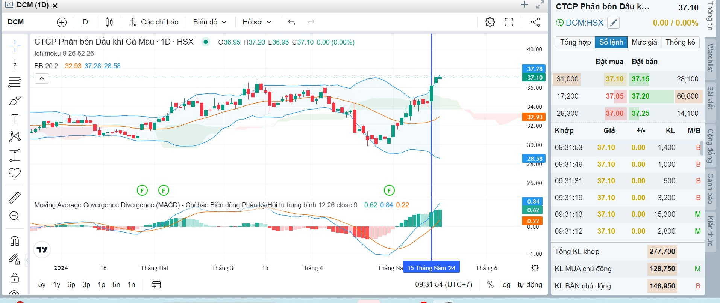Change the D time interval
The width and height of the screenshot is (720, 303).
point(85,22)
